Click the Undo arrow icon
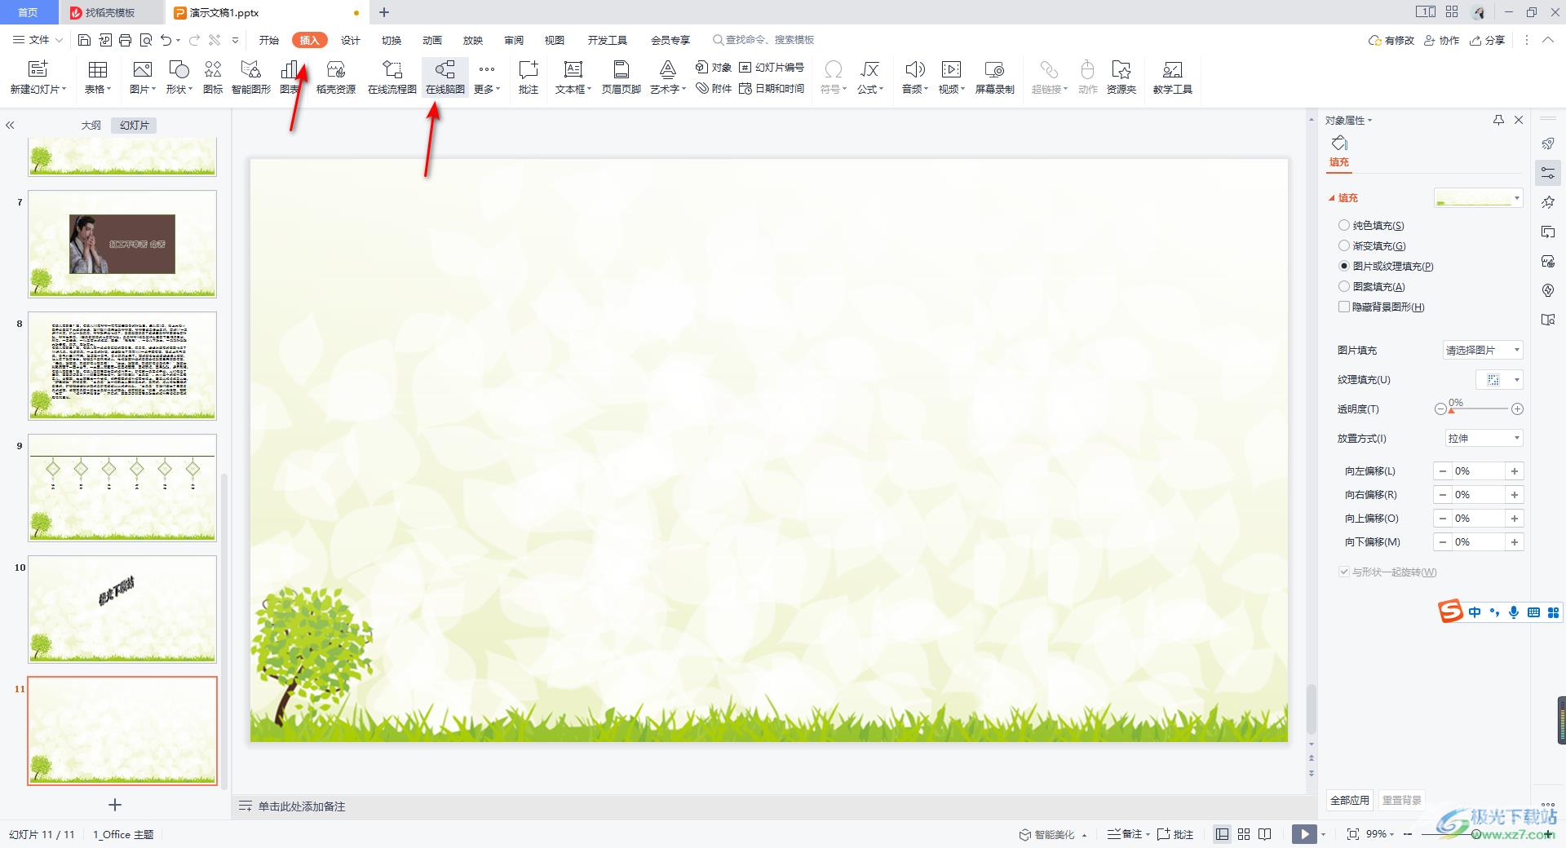The image size is (1566, 848). click(166, 40)
